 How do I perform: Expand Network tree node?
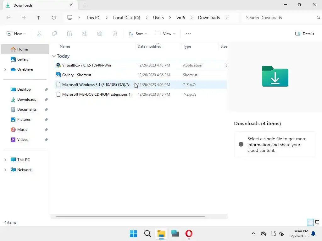[x=5, y=170]
